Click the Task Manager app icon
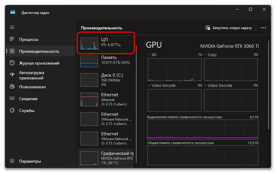 (13, 12)
